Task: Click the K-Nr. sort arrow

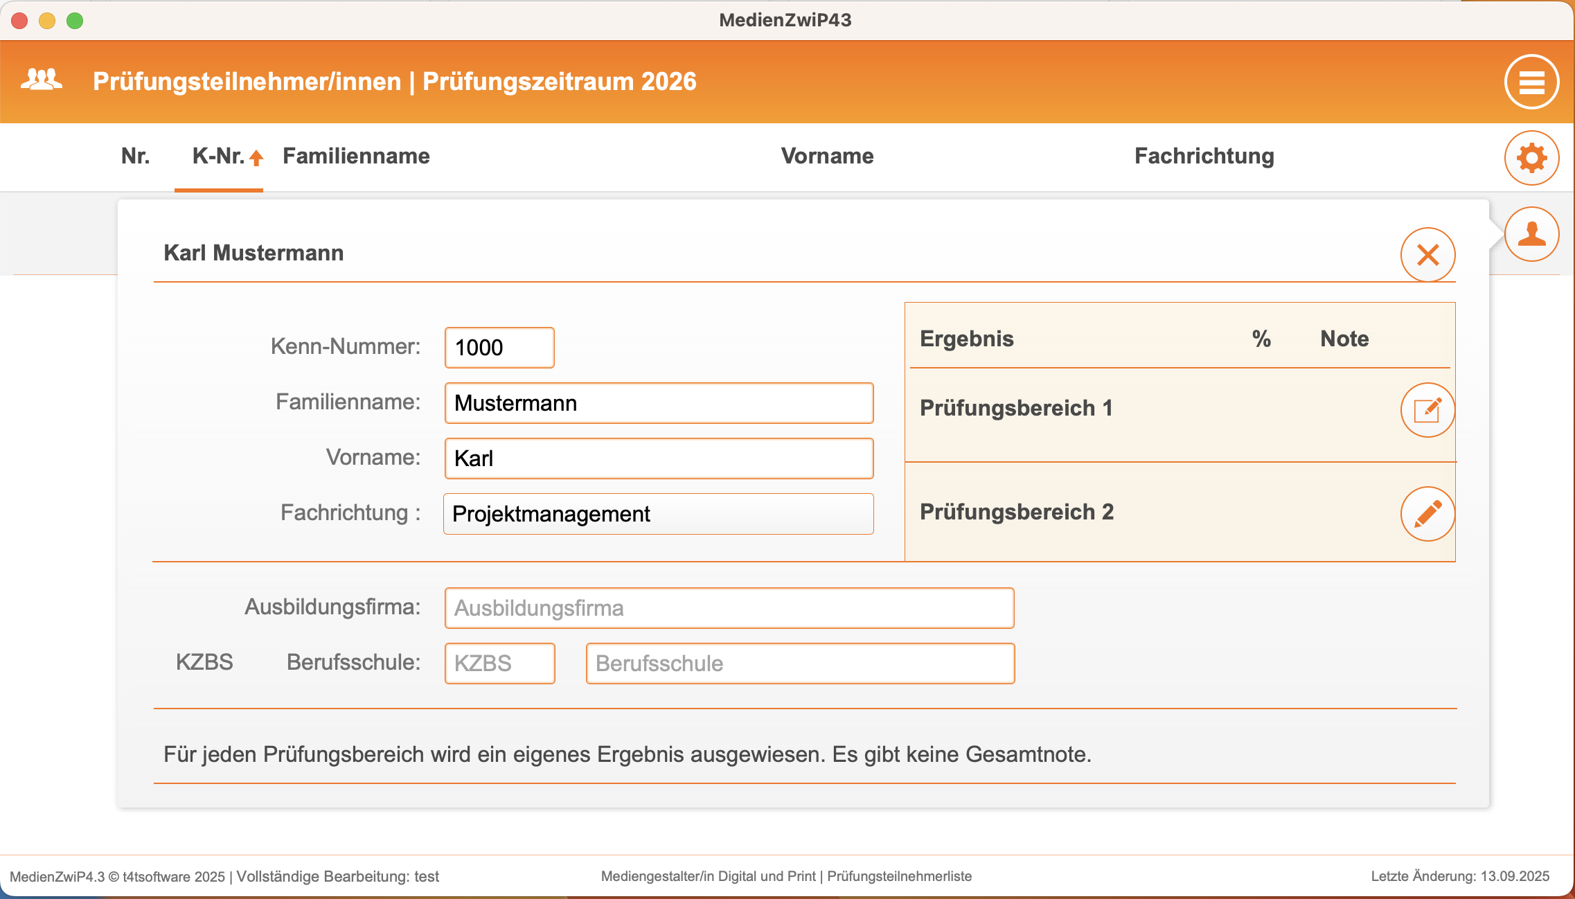Action: pos(256,158)
